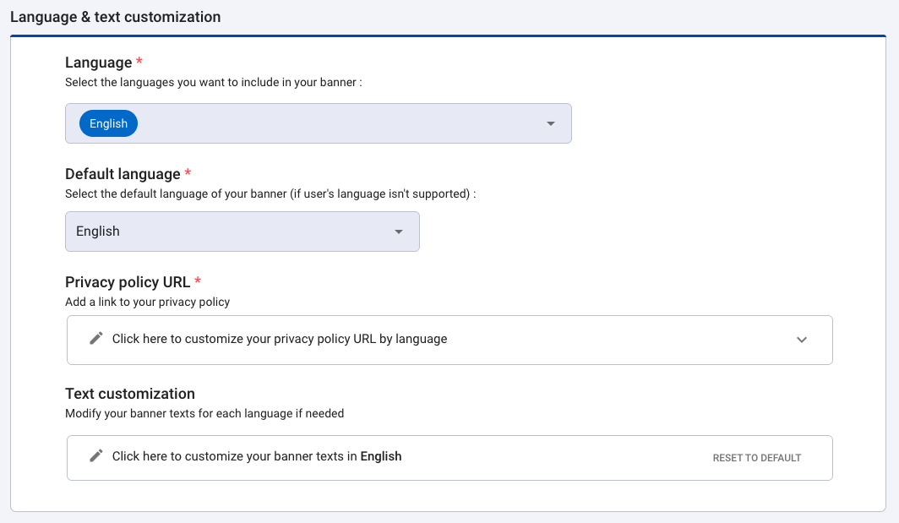Open the Default language dropdown arrow
This screenshot has height=523, width=899.
(x=399, y=232)
